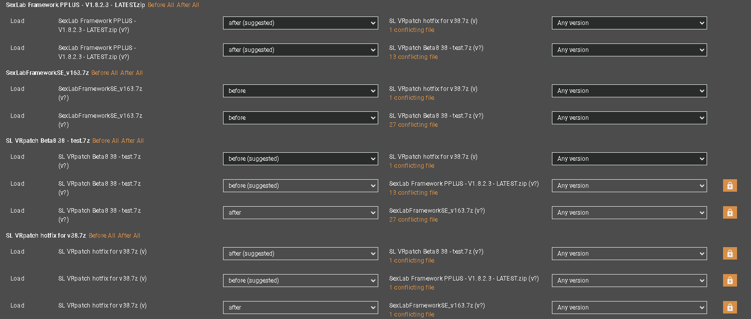Click '1 conflicting file' in VRpatch Beta8 versus hotfix row
This screenshot has width=751, height=319.
pyautogui.click(x=412, y=166)
